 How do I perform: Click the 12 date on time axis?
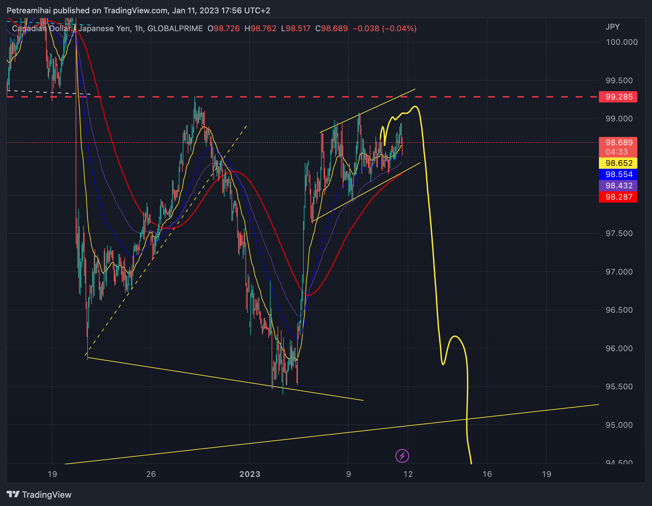tap(408, 474)
